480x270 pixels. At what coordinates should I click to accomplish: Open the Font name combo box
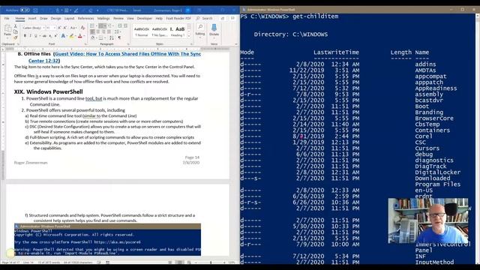tap(33, 28)
